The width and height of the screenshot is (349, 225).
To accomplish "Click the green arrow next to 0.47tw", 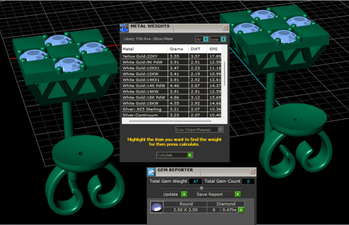I will click(241, 210).
